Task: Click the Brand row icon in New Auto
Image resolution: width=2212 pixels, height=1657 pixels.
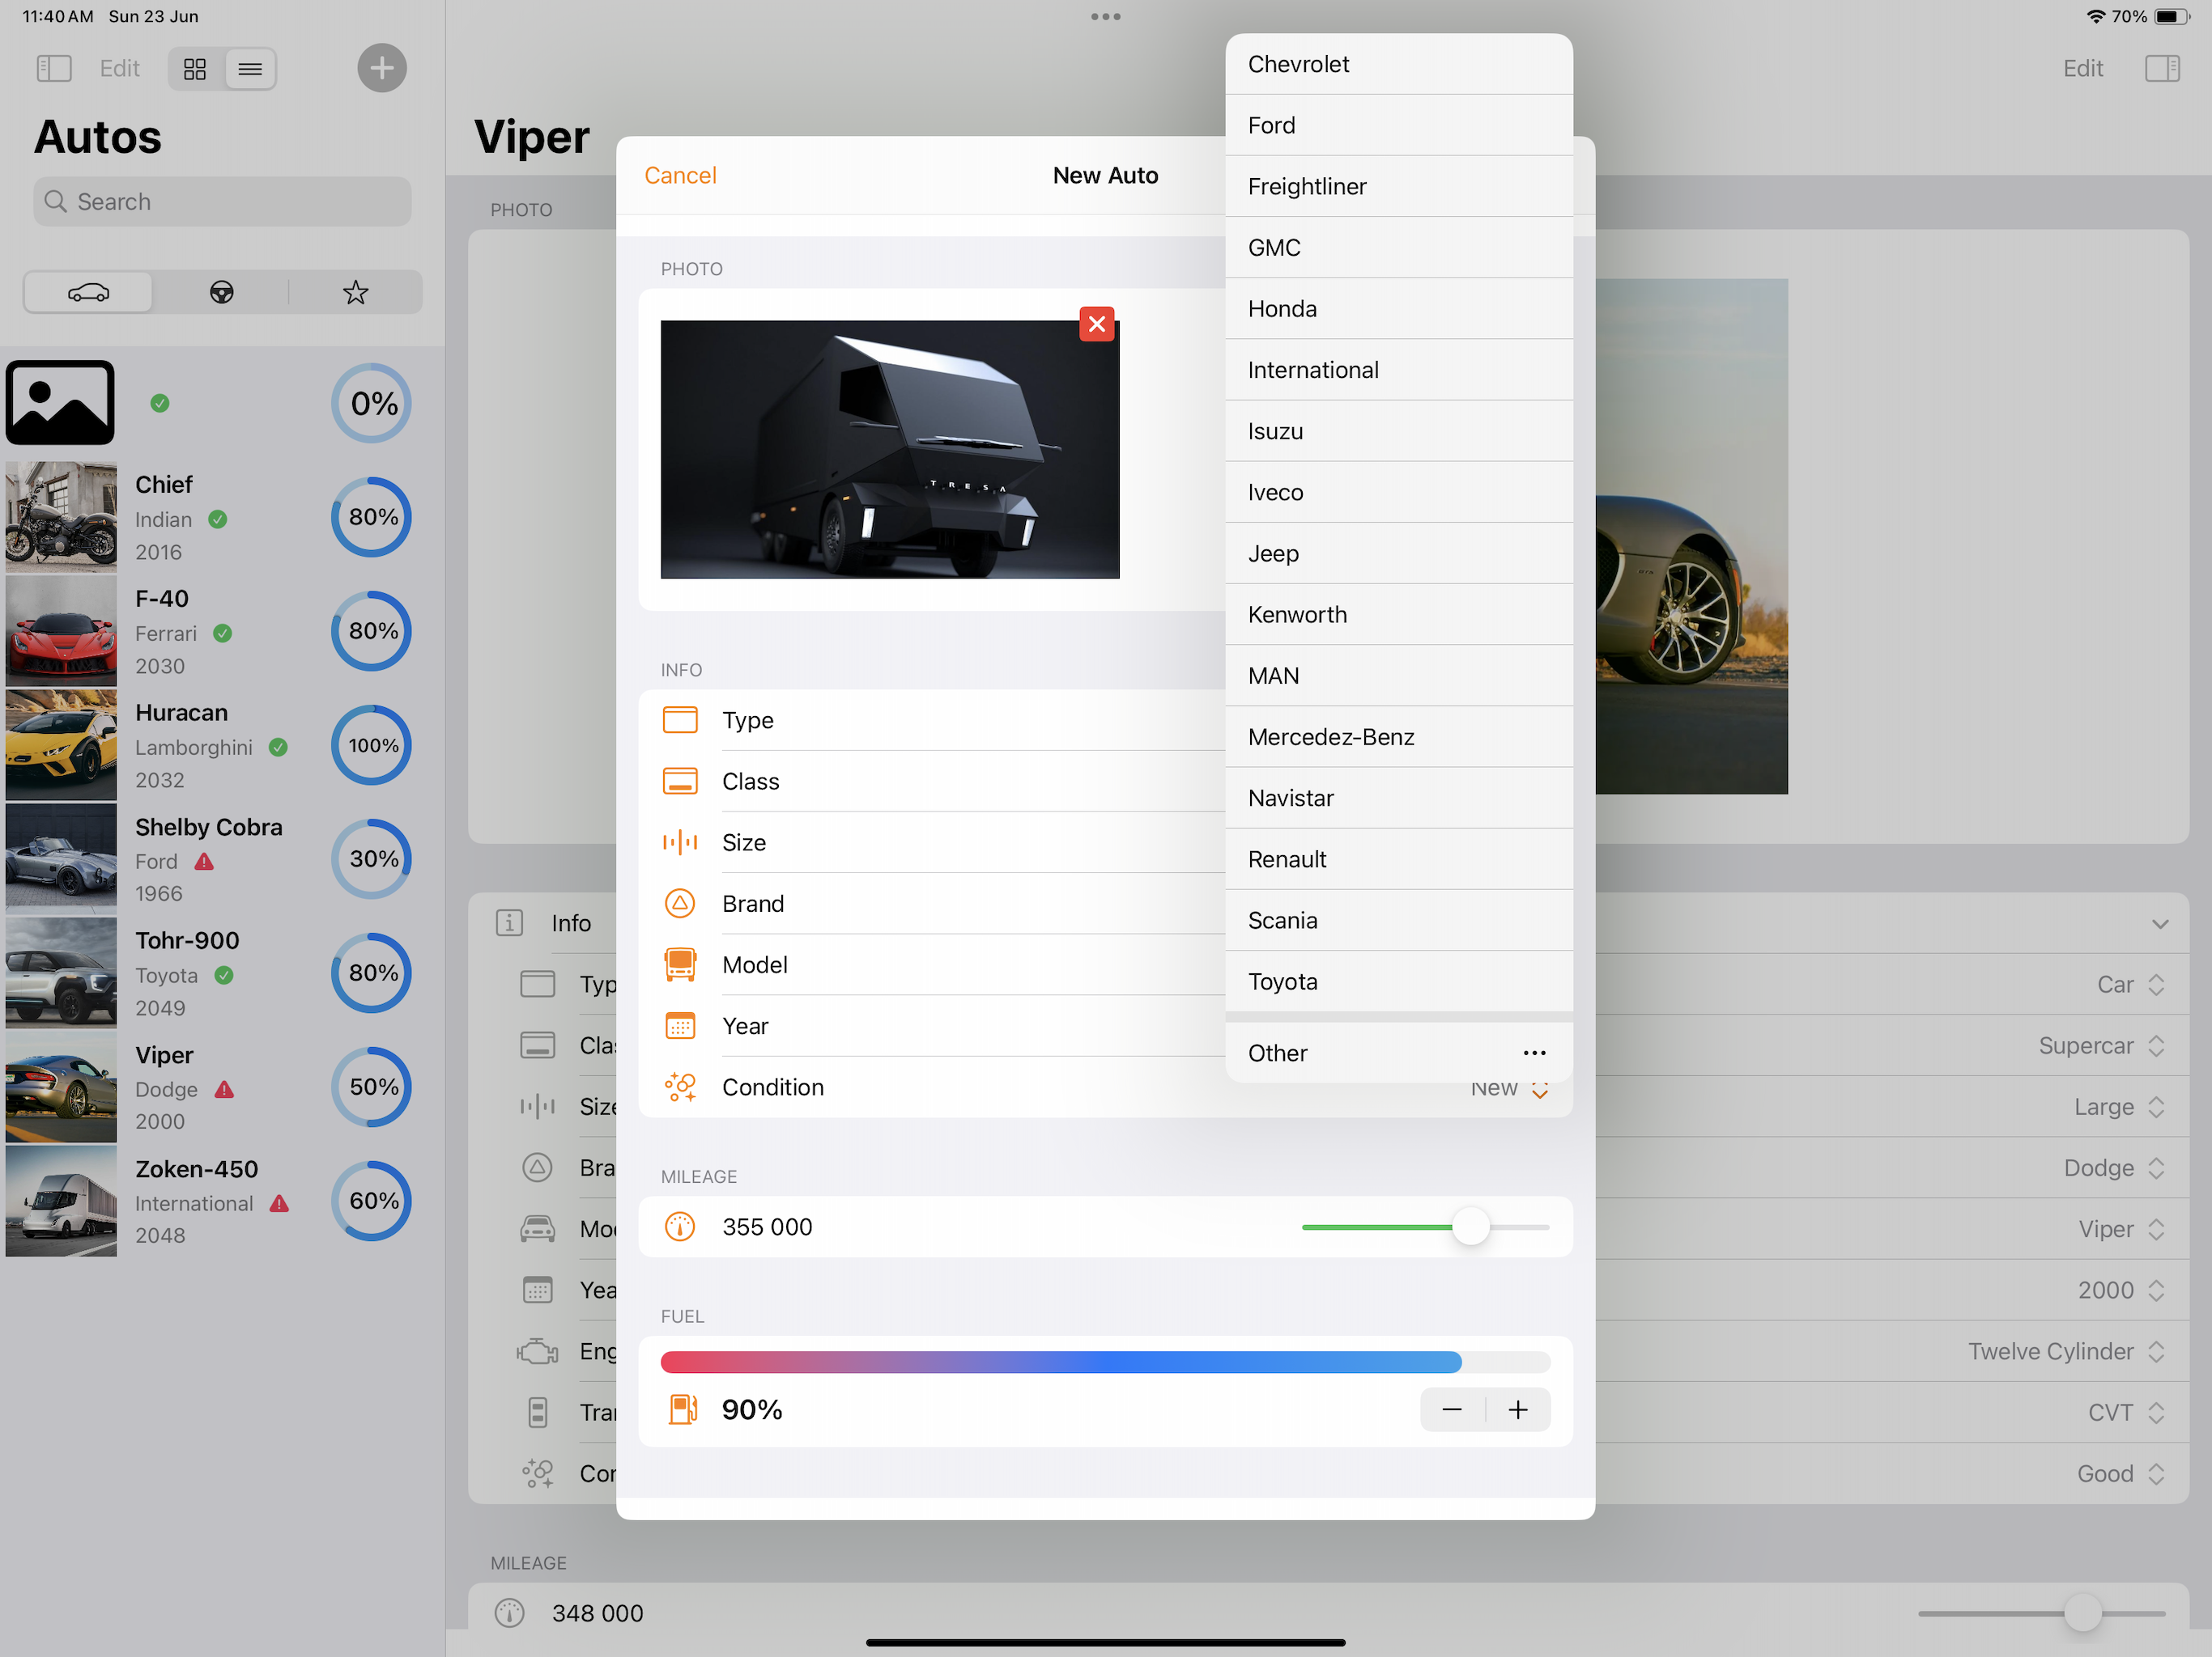Action: coord(680,904)
